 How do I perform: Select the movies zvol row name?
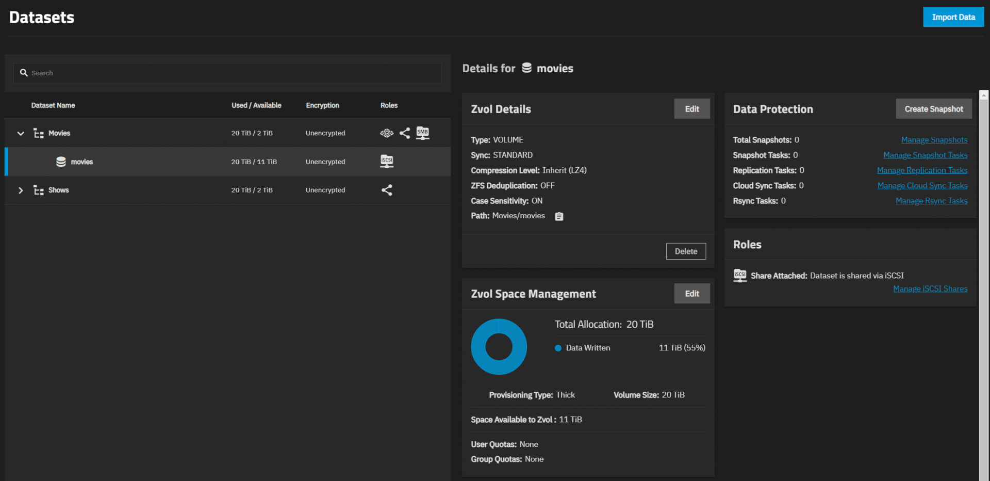pos(82,162)
